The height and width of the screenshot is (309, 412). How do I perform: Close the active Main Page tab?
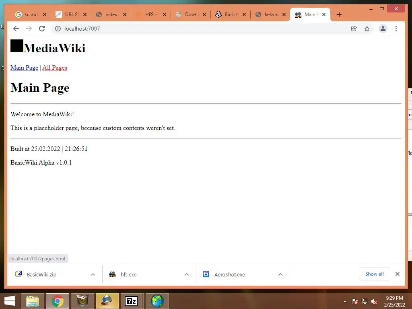[324, 14]
